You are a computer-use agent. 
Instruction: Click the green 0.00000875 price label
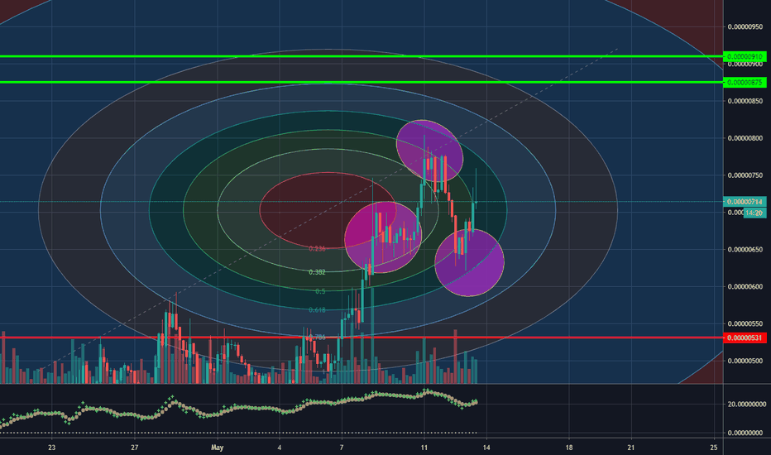click(745, 82)
